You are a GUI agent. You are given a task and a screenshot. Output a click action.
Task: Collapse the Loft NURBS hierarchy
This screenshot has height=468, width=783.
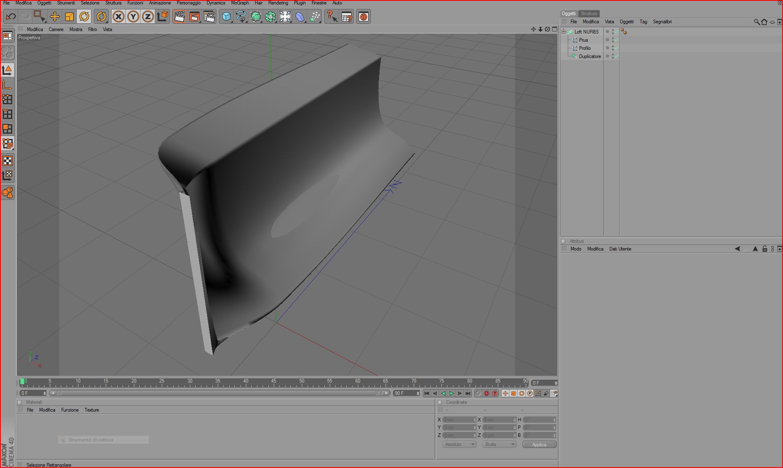coord(564,31)
